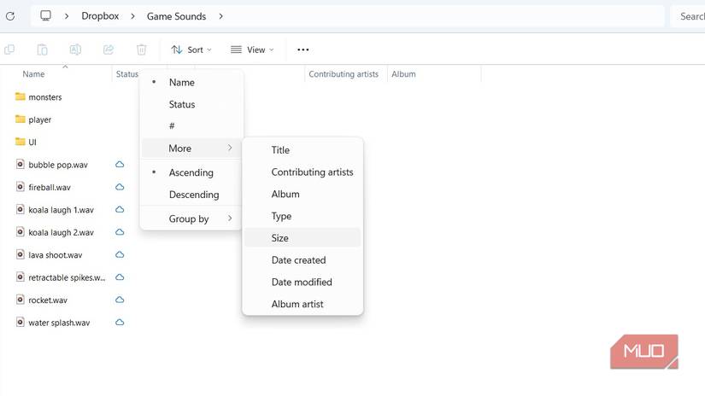Click the rocket.wav file icon
The width and height of the screenshot is (705, 396).
[21, 299]
